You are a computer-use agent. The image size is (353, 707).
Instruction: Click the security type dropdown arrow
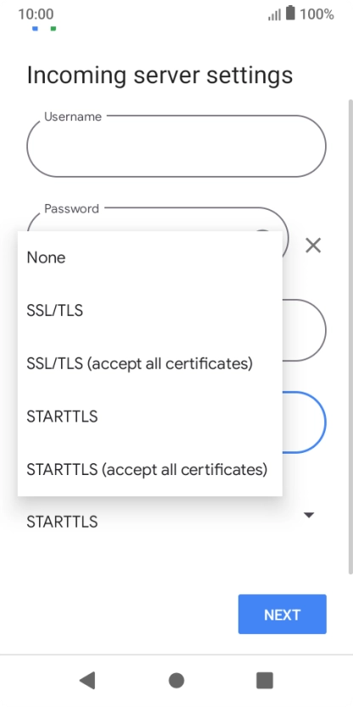(308, 515)
